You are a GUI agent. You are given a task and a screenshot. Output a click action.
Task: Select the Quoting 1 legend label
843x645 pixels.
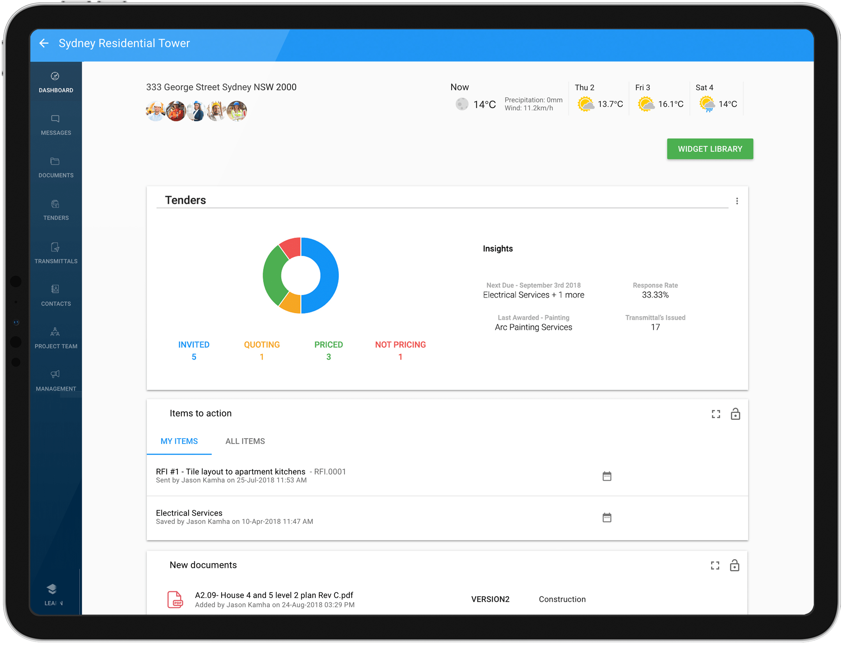coord(262,350)
